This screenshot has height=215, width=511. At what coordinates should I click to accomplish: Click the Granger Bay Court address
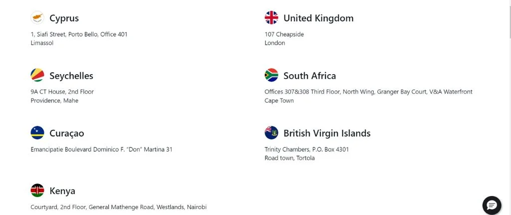[368, 92]
